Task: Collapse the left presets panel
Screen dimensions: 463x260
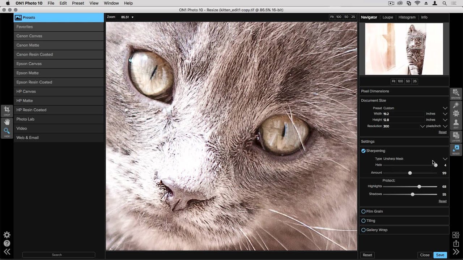Action: [7, 252]
